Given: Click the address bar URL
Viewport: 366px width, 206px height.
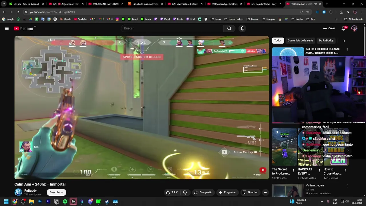Looking at the screenshot, I should (52, 12).
